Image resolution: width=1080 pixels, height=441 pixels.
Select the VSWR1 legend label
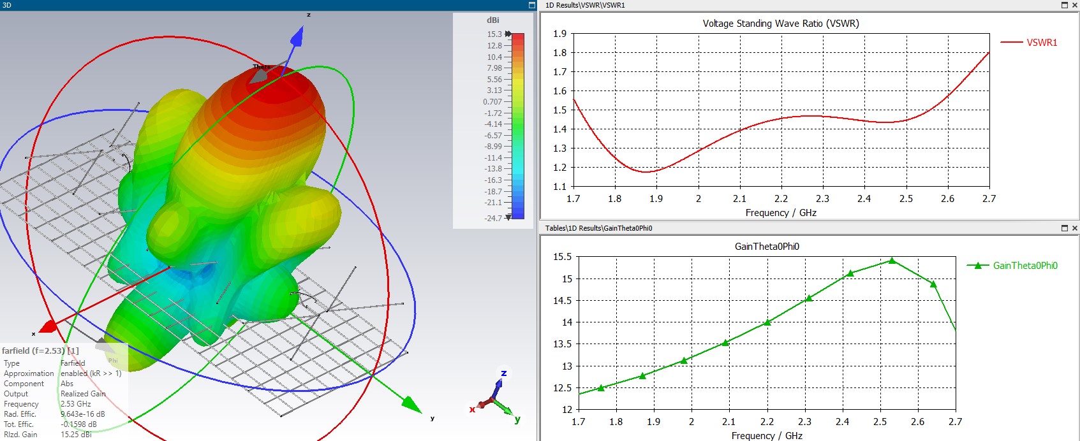1042,43
